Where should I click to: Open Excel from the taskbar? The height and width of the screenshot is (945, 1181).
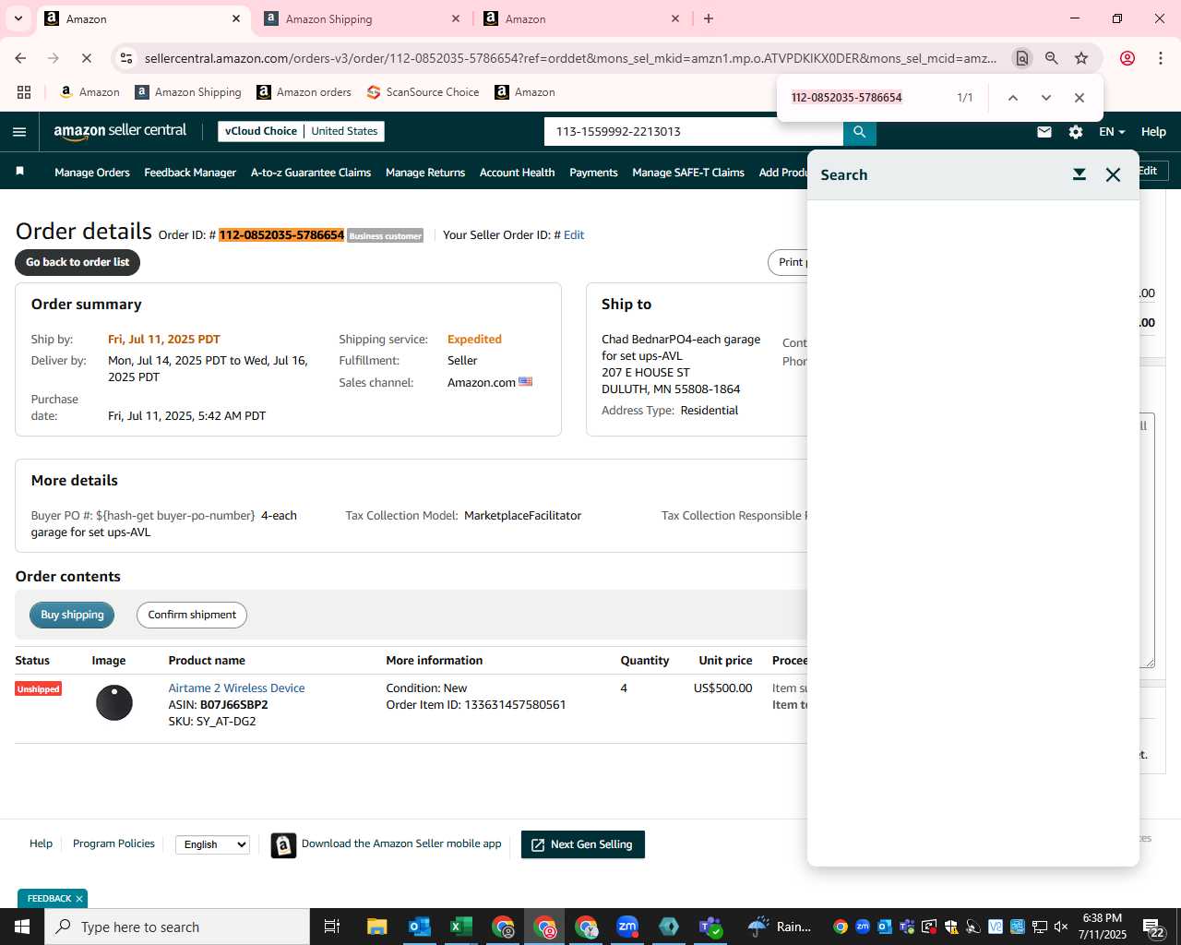pyautogui.click(x=460, y=927)
